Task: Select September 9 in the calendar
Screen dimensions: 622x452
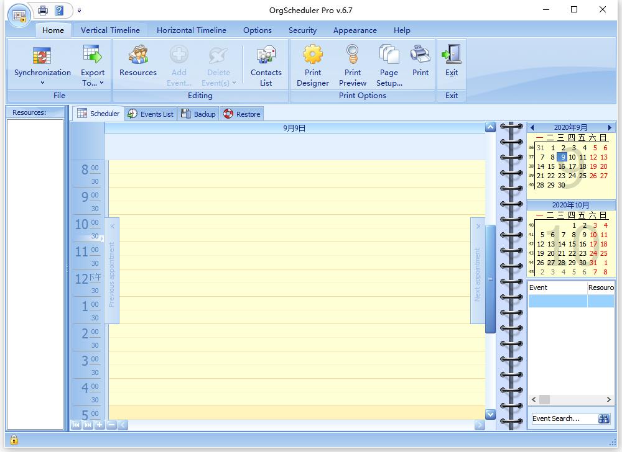Action: 562,157
